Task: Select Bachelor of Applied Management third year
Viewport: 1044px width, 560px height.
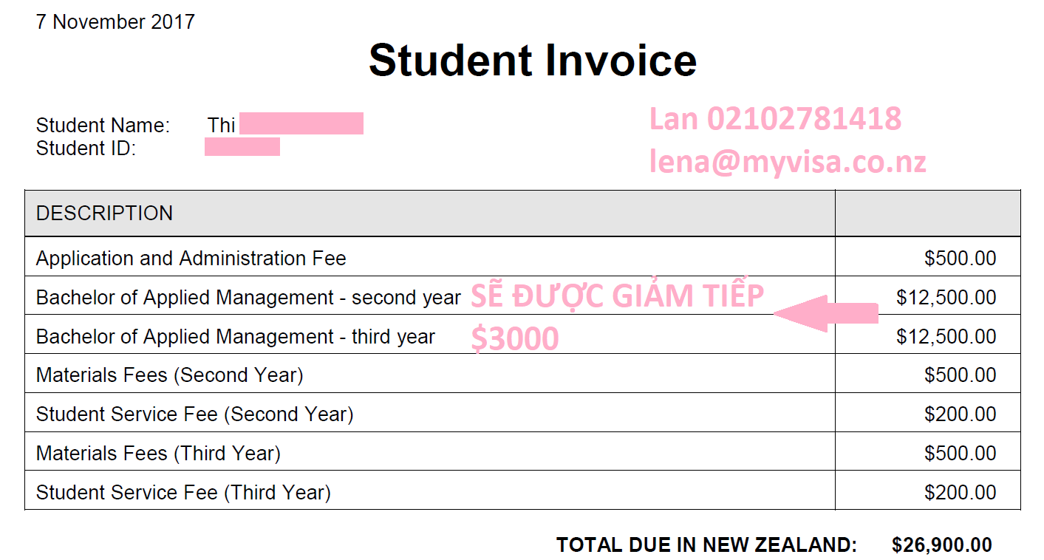Action: tap(236, 337)
